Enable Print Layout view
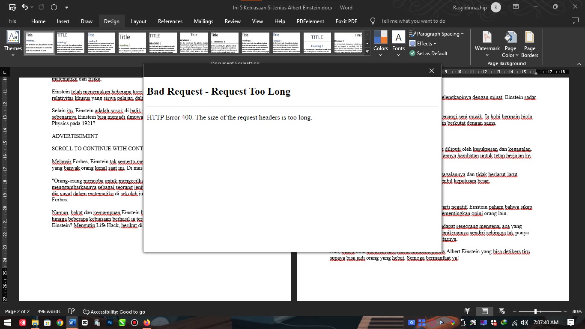The height and width of the screenshot is (329, 585). pyautogui.click(x=484, y=311)
